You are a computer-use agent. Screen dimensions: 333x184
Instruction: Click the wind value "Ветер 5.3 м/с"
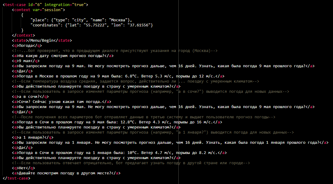coord(156,76)
